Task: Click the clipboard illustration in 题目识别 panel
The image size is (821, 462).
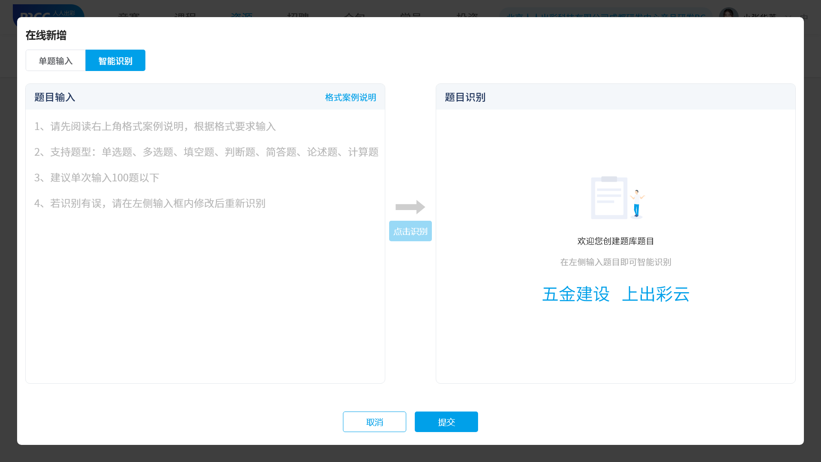Action: (x=609, y=198)
